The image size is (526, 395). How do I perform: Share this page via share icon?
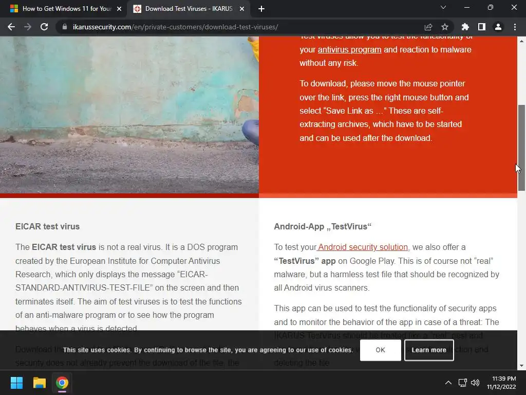tap(428, 27)
